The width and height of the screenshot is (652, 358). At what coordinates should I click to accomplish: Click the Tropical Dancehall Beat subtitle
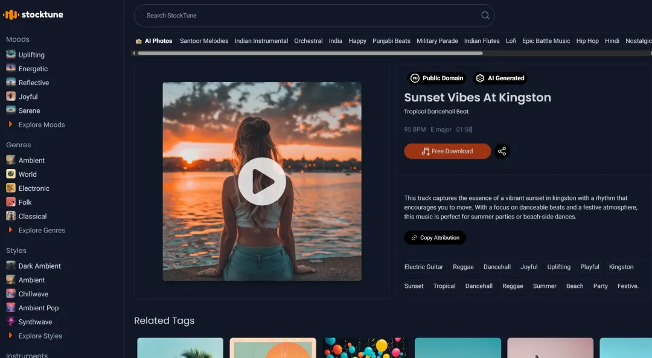[x=436, y=112]
